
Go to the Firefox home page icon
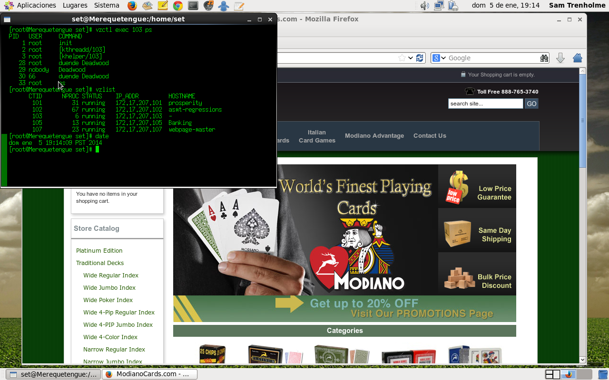tap(578, 58)
